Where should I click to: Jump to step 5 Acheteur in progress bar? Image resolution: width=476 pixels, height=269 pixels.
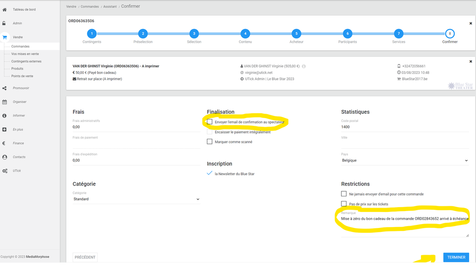point(296,34)
